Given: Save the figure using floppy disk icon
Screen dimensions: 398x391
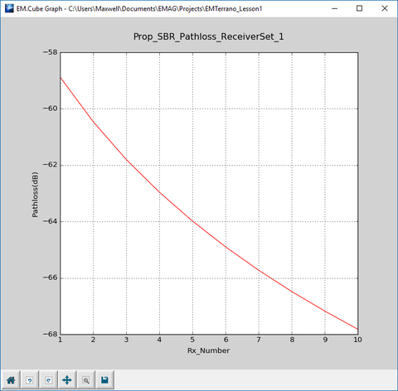Looking at the screenshot, I should pyautogui.click(x=104, y=380).
